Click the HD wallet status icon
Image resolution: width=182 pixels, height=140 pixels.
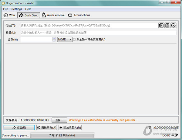(172, 135)
